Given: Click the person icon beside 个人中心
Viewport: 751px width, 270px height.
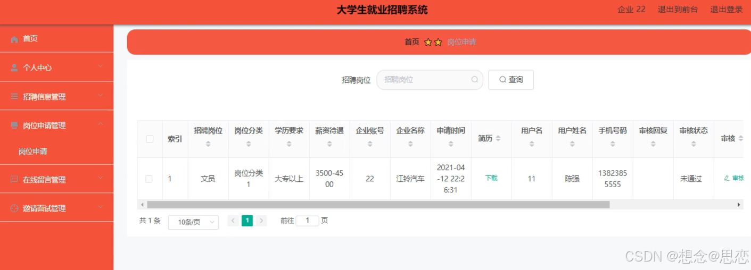Looking at the screenshot, I should point(14,68).
